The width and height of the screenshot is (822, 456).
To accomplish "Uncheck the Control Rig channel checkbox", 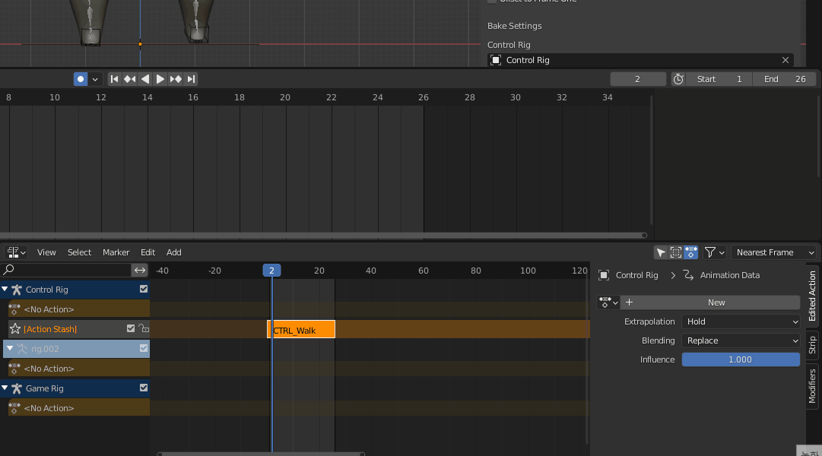I will pyautogui.click(x=144, y=289).
